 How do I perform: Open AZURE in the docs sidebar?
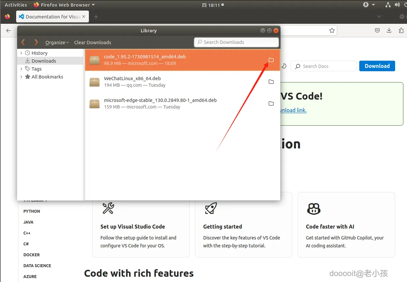(x=30, y=277)
